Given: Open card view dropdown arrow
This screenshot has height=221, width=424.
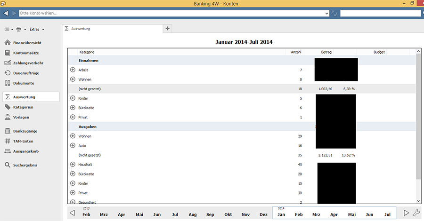Looking at the screenshot, I should click(12, 30).
